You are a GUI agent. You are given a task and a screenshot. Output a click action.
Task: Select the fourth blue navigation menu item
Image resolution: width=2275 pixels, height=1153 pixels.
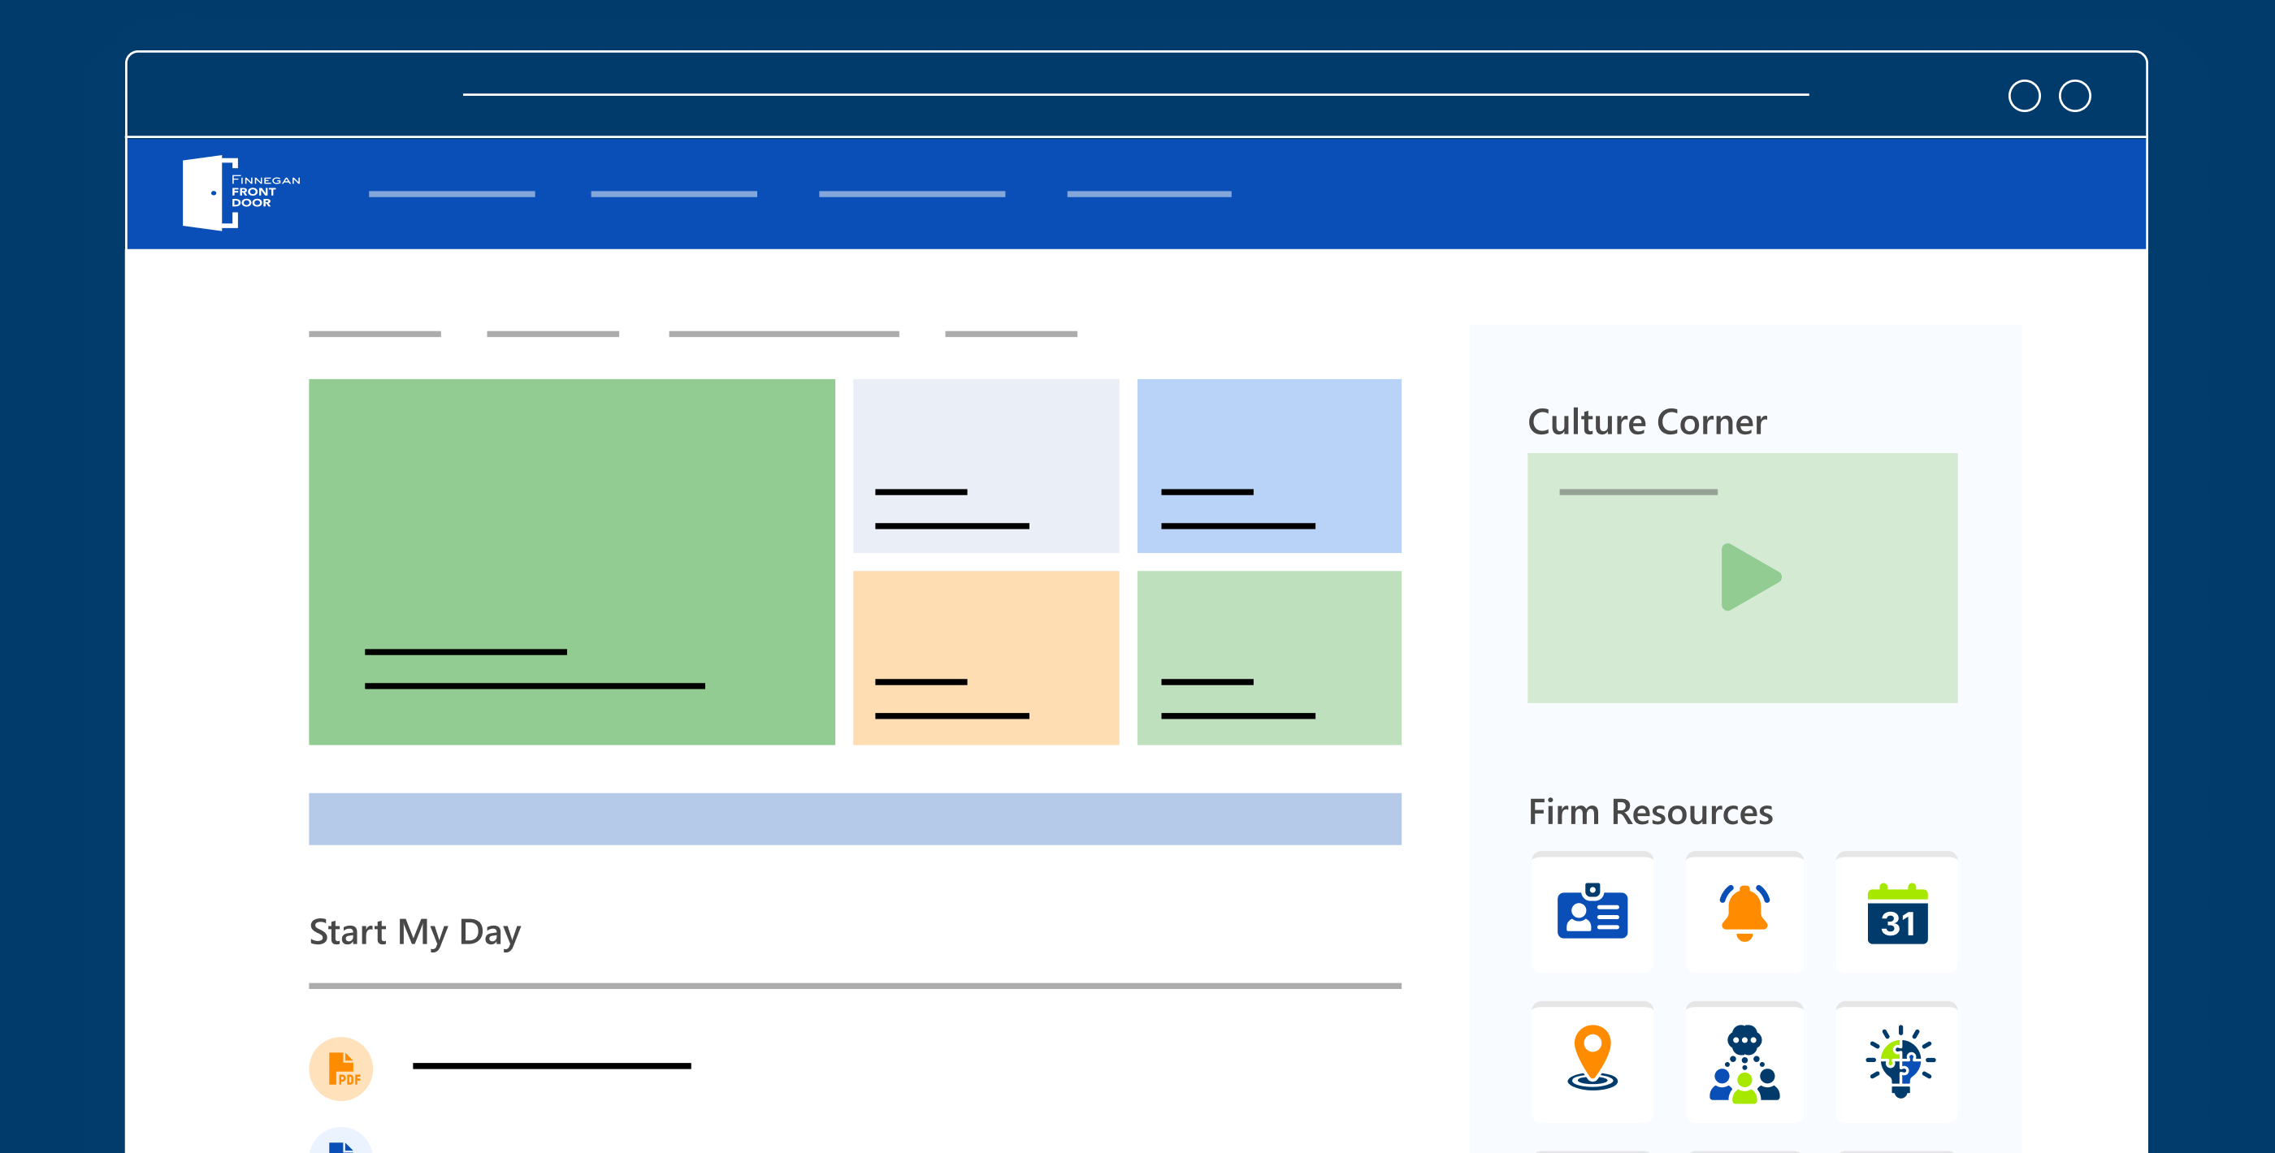(x=1148, y=194)
